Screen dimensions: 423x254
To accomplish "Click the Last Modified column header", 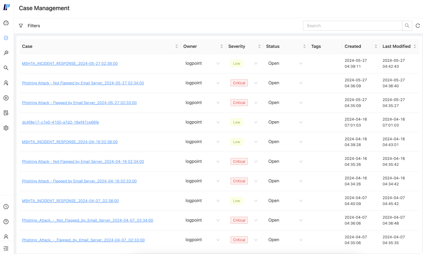I will point(396,46).
